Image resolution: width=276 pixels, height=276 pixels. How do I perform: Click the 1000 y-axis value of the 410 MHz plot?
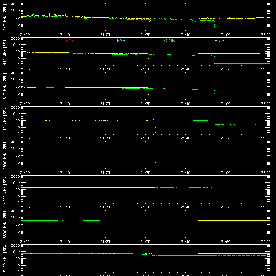point(16,45)
